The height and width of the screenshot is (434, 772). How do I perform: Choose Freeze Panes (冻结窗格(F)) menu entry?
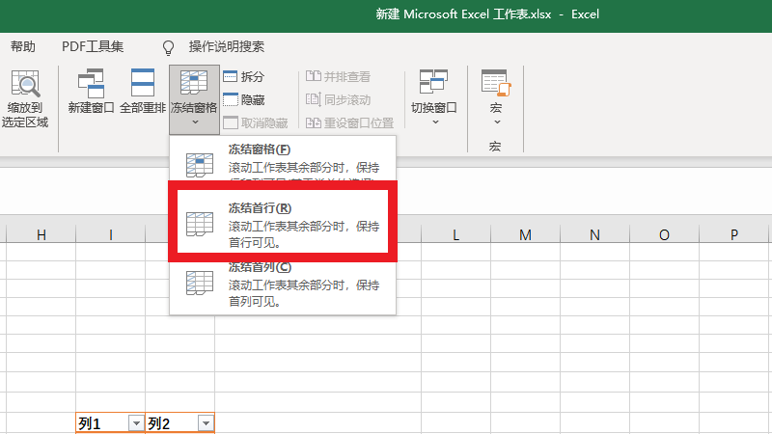tap(282, 162)
